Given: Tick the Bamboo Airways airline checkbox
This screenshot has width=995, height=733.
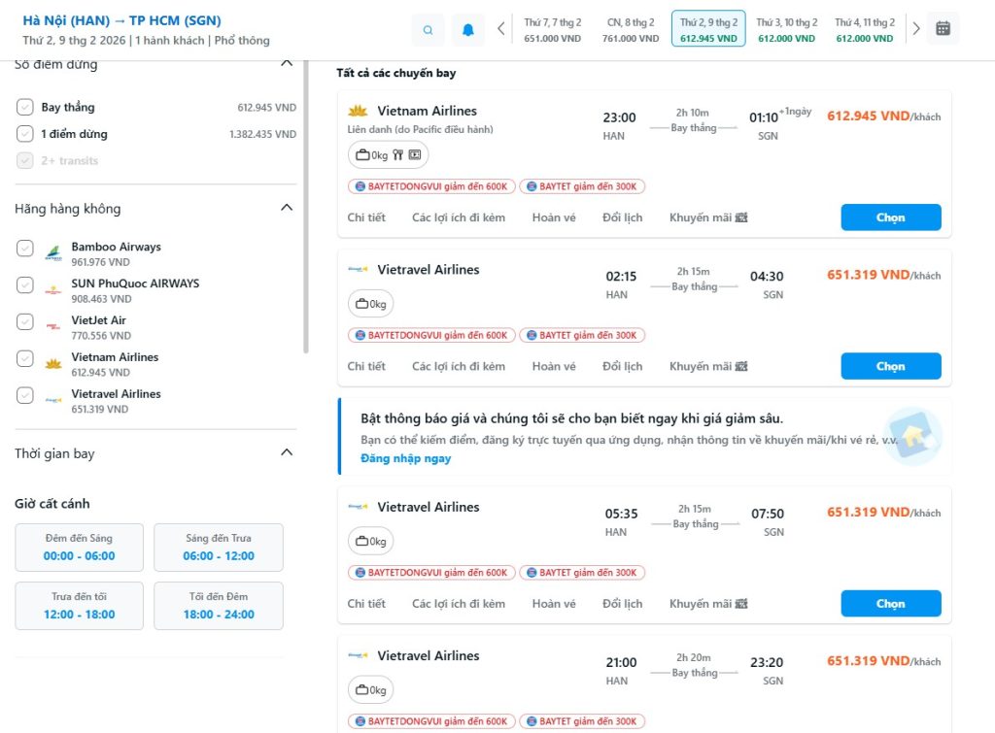Looking at the screenshot, I should (25, 249).
